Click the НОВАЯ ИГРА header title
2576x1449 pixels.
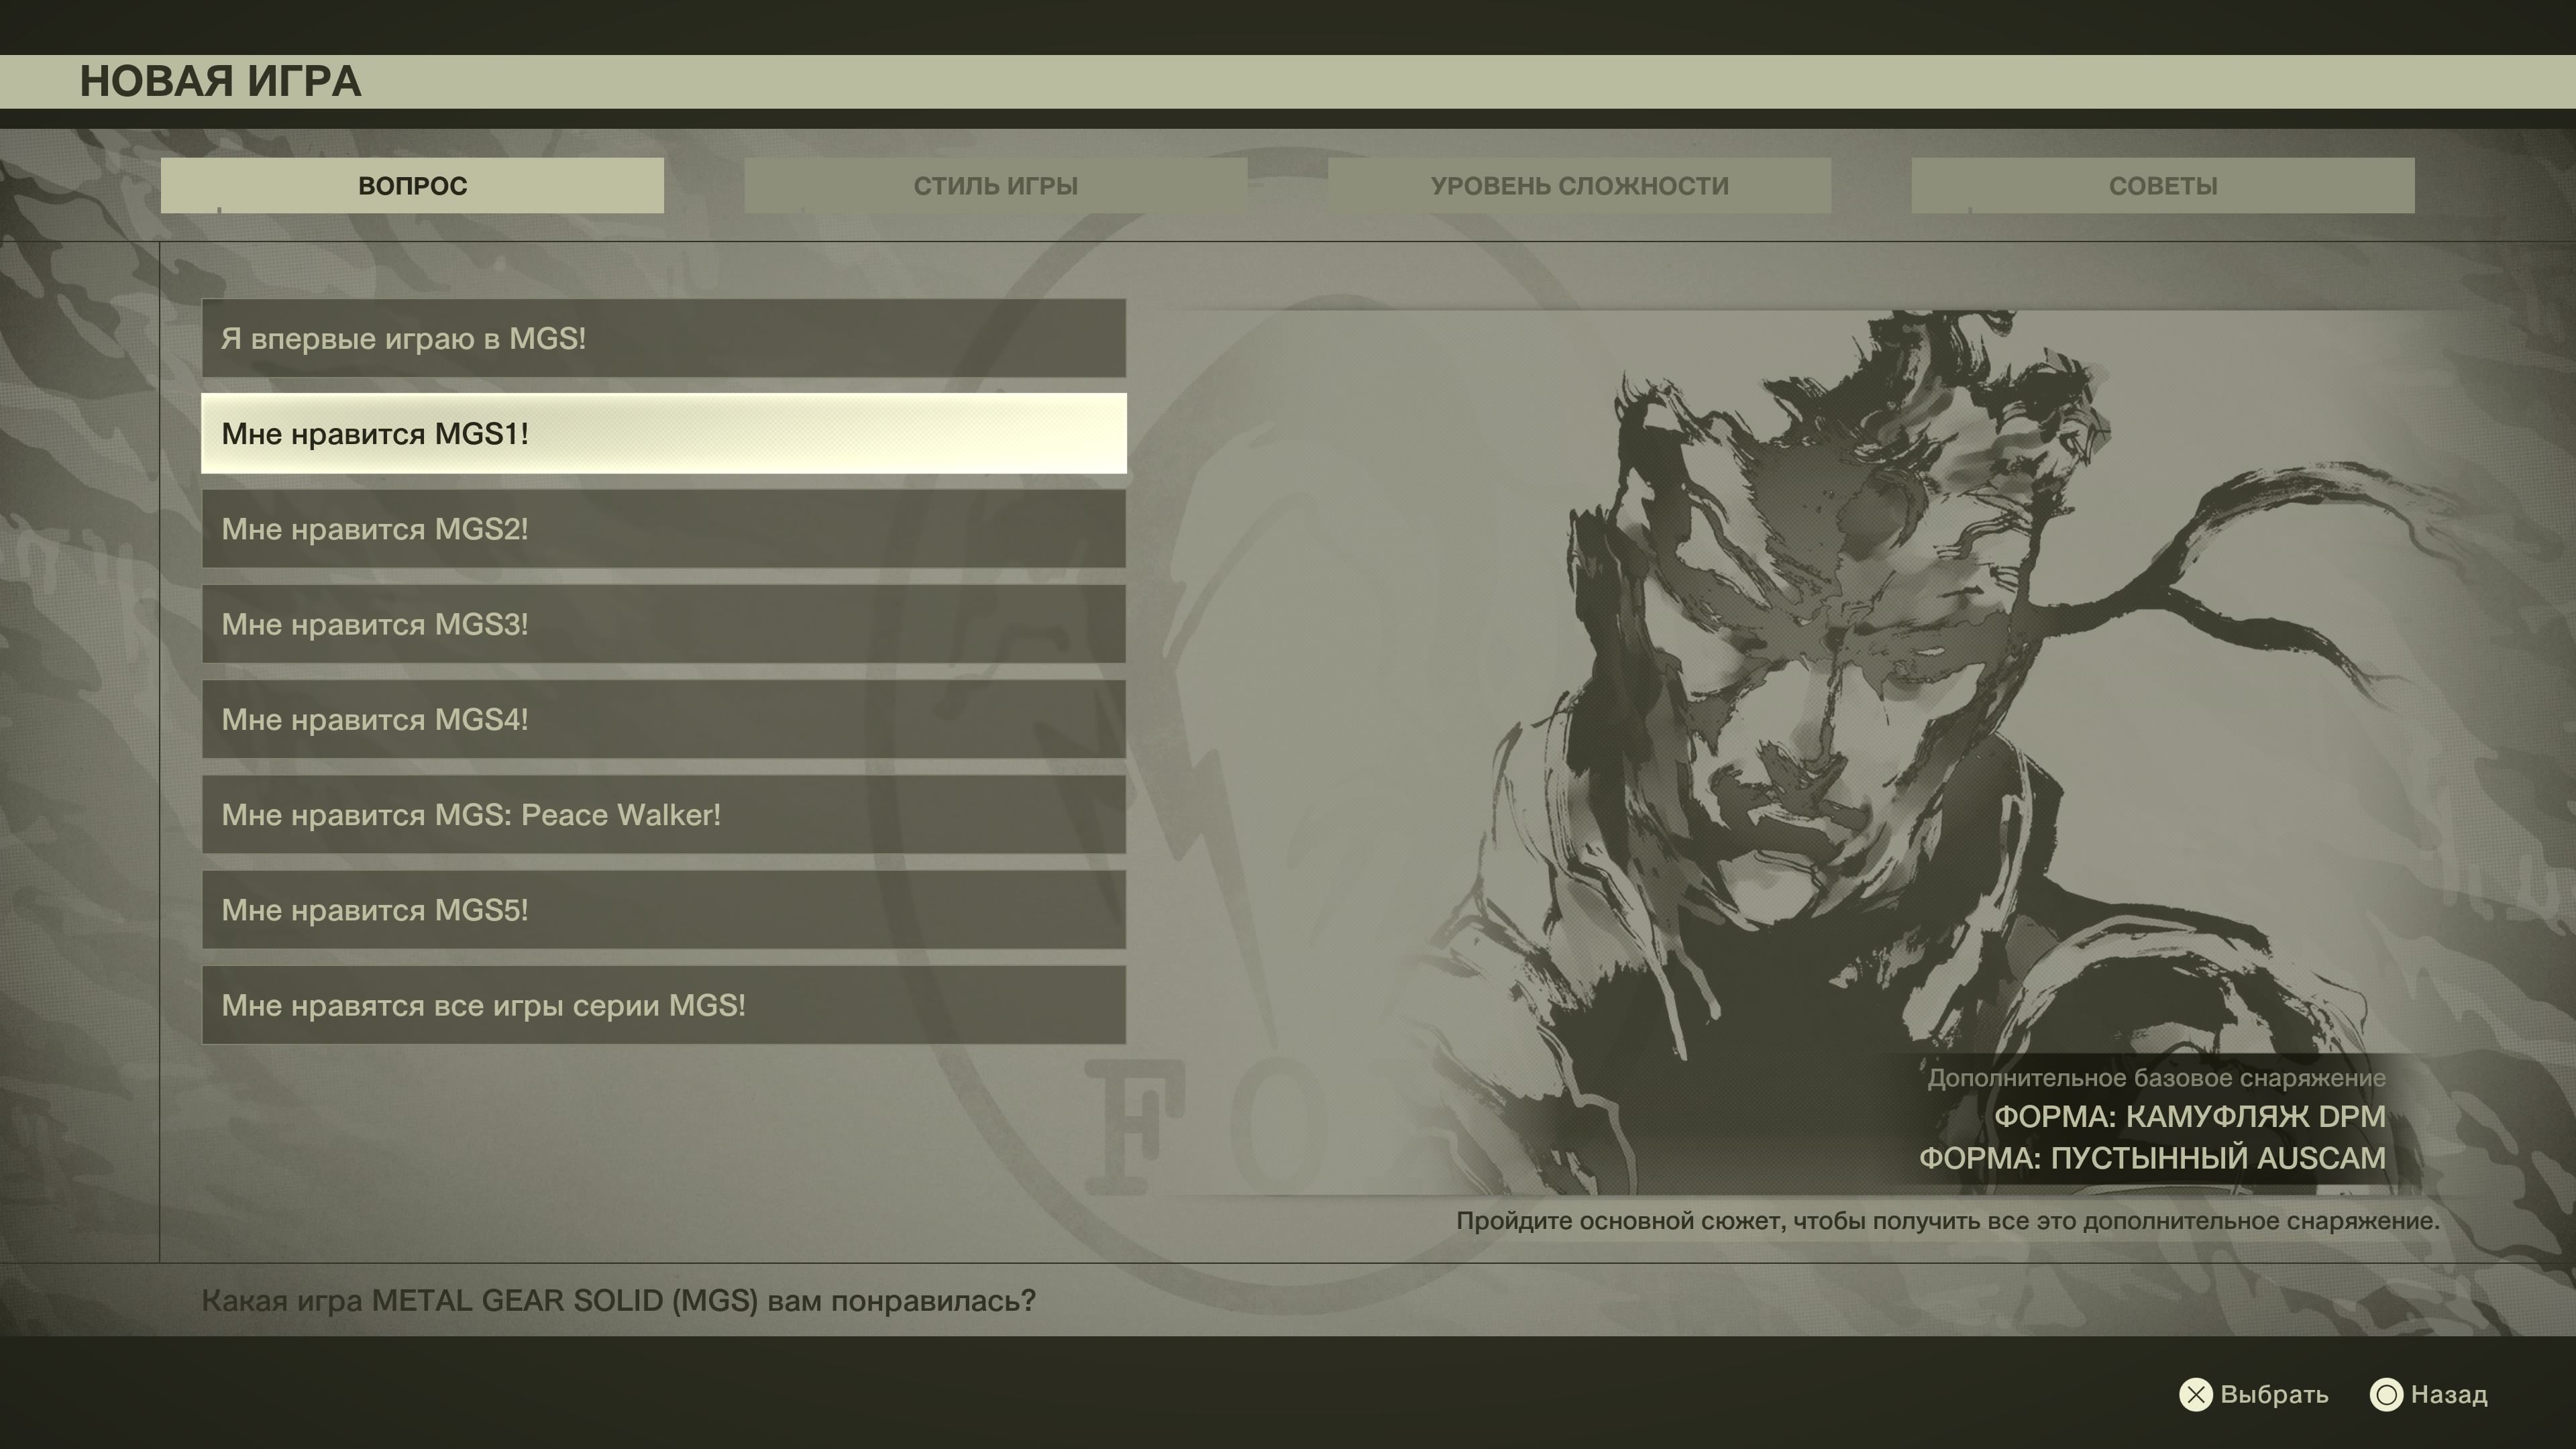pyautogui.click(x=220, y=81)
